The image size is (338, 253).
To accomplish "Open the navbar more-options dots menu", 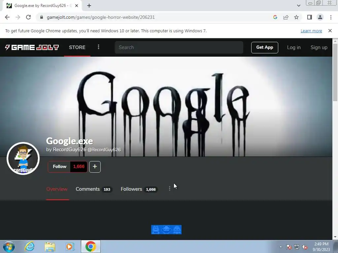I will (x=98, y=47).
